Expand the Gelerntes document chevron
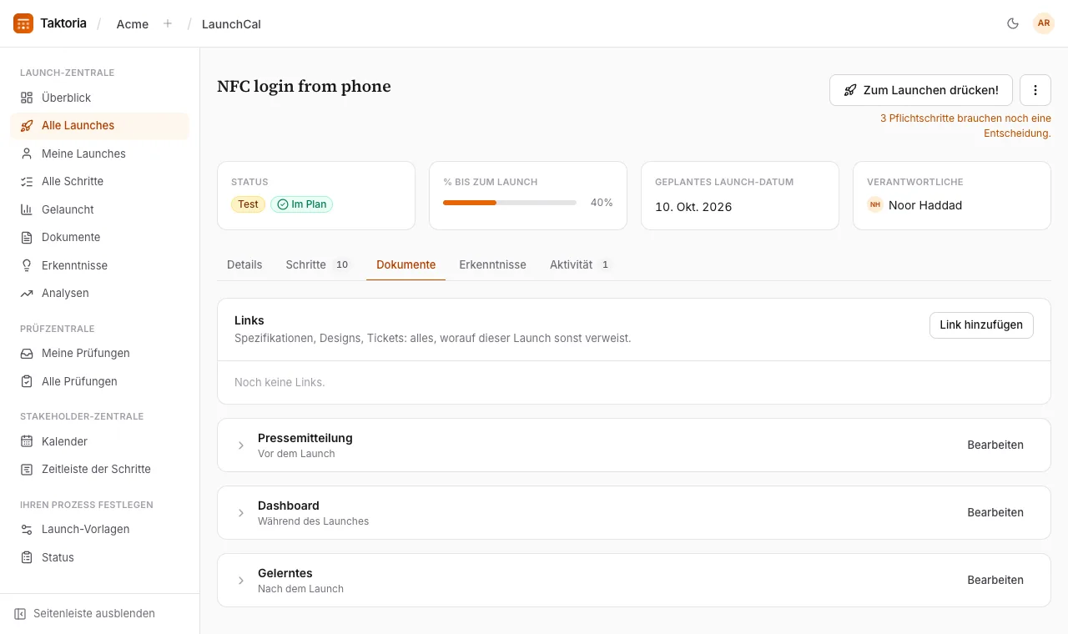This screenshot has height=634, width=1068. click(x=241, y=581)
